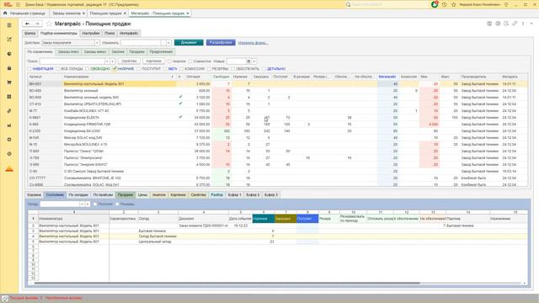Toggle ДЕТАЛЬНО checkbox
The width and height of the screenshot is (539, 303).
pos(264,69)
